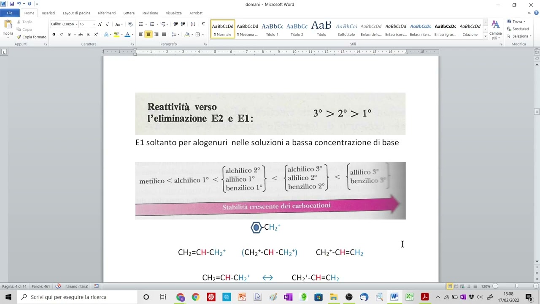Open the Paragrafo dialog launcher
This screenshot has height=304, width=540.
click(205, 44)
